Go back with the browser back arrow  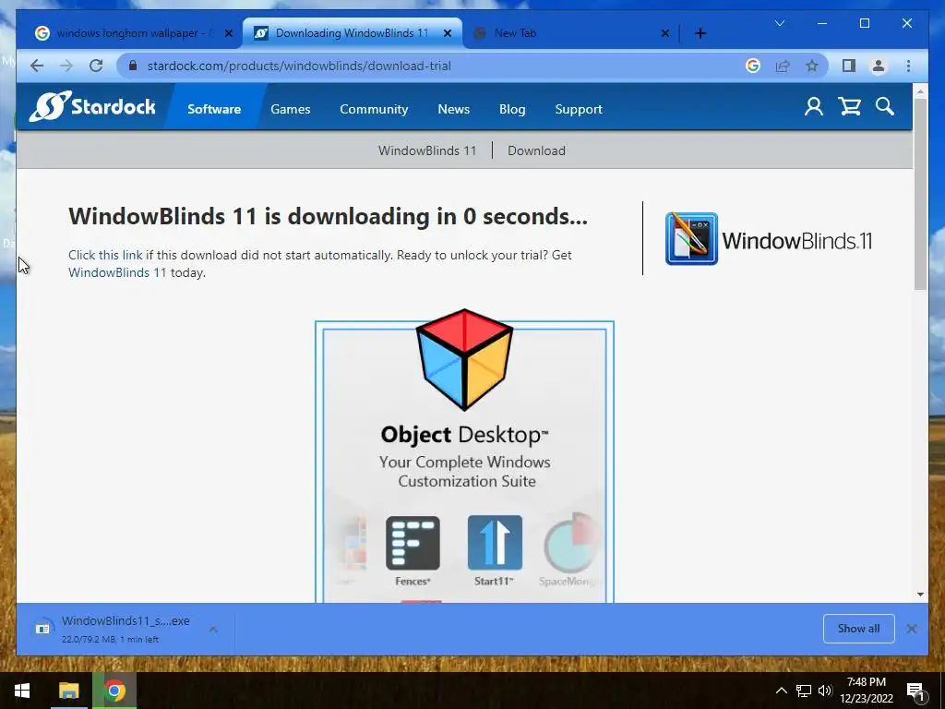(37, 66)
